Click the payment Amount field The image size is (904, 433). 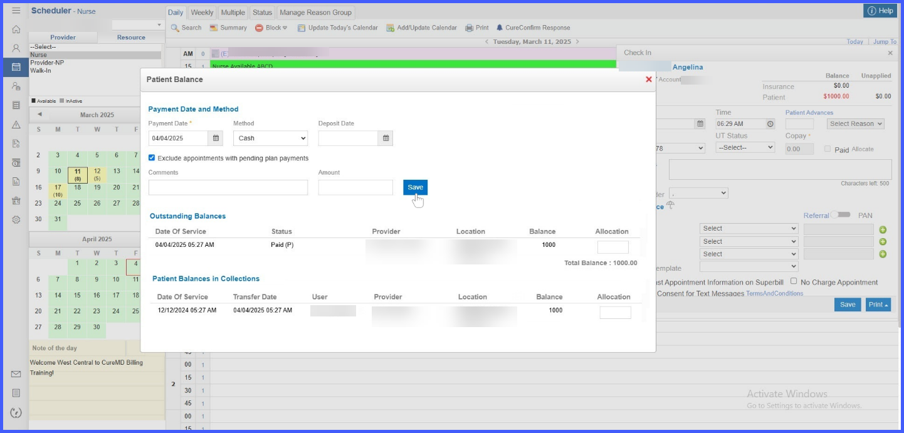(x=355, y=187)
